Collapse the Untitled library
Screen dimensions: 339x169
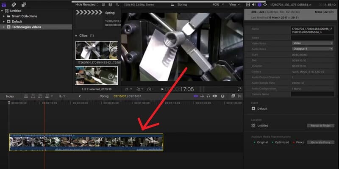pyautogui.click(x=2, y=11)
